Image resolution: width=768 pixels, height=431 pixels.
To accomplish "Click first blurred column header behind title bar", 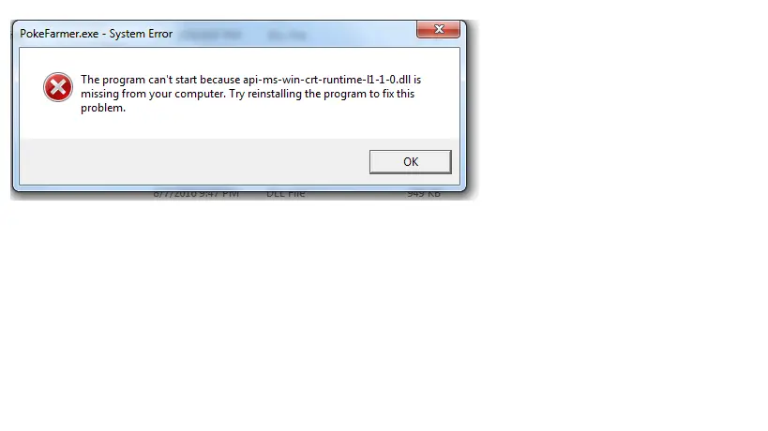I will tap(211, 35).
